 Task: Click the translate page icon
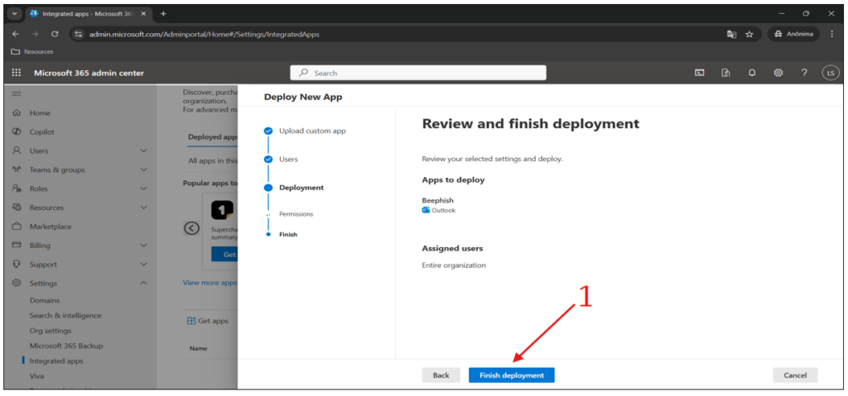pos(731,34)
